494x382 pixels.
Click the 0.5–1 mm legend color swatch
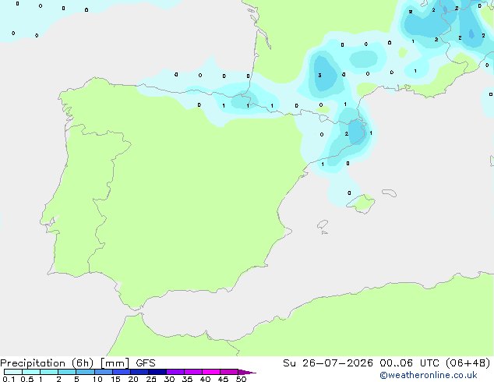31,372
